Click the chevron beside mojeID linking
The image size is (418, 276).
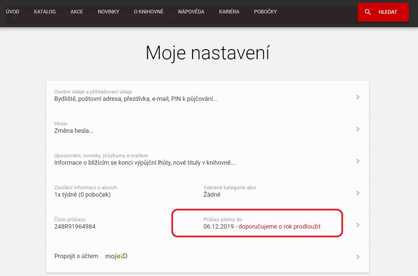(358, 257)
